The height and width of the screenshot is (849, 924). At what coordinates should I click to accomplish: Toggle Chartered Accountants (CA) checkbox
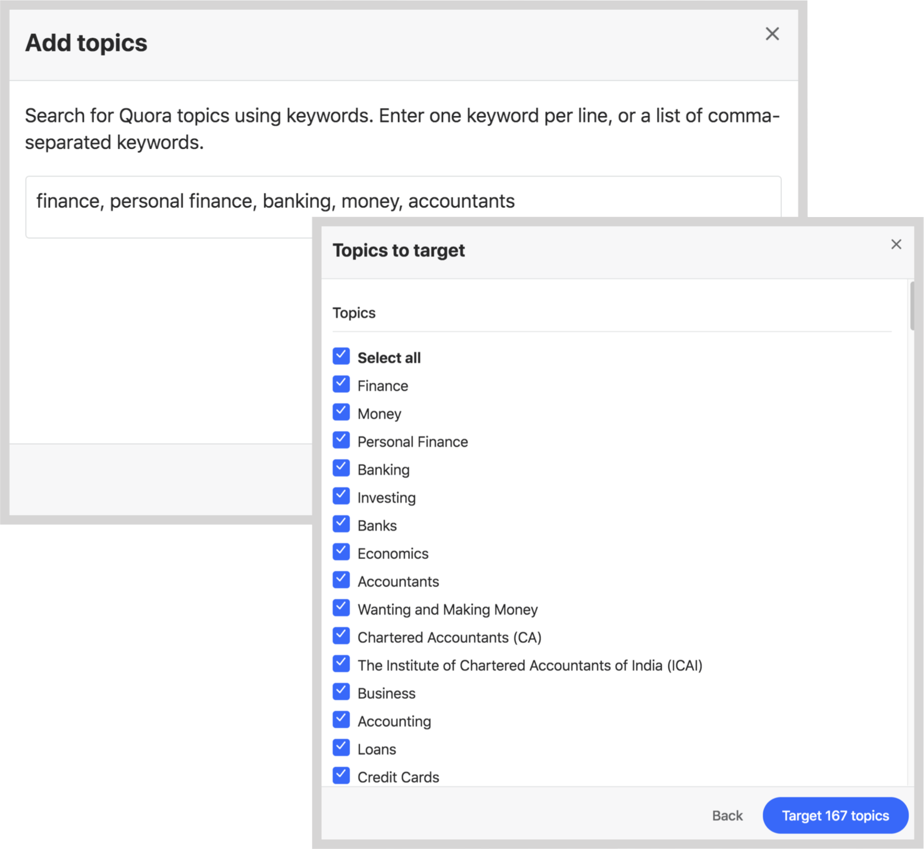pyautogui.click(x=341, y=636)
